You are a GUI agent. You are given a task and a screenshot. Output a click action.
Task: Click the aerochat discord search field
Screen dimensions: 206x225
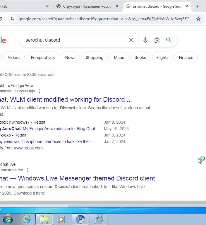tap(75, 40)
